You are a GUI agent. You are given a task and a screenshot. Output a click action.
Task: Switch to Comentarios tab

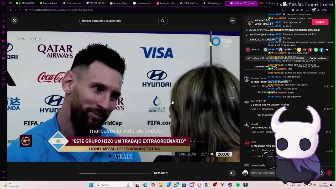[265, 66]
